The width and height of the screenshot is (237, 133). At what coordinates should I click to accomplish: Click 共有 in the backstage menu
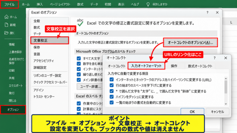point(11,78)
